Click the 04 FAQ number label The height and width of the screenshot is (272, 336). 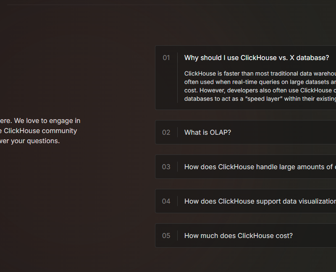point(166,201)
